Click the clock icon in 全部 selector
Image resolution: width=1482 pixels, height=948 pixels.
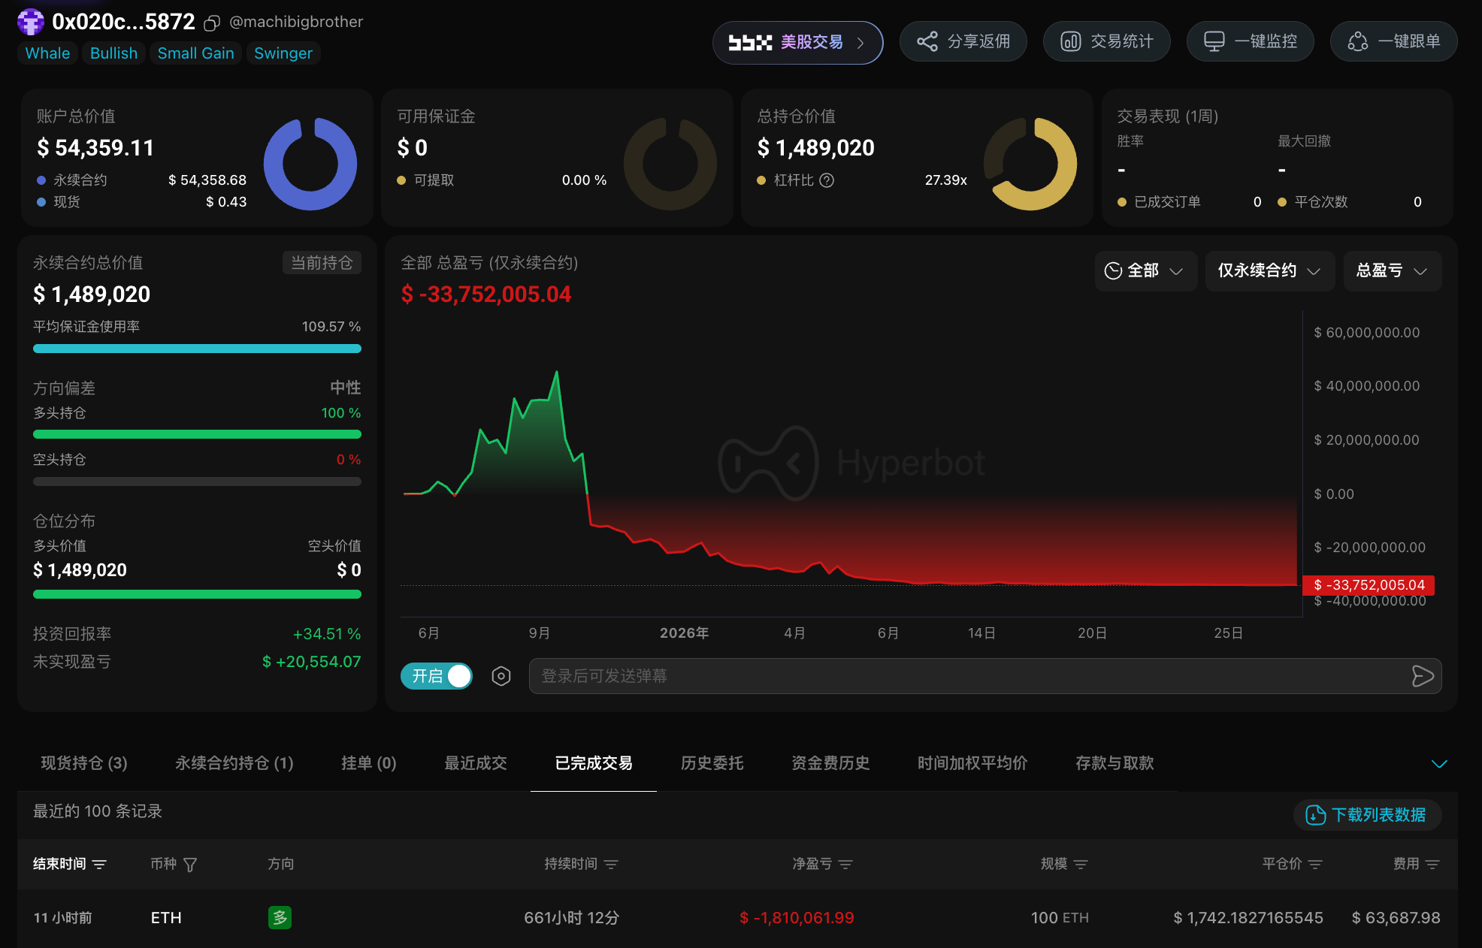click(x=1113, y=271)
